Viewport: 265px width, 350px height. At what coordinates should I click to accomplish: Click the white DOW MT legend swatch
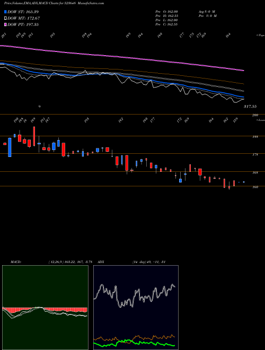pyautogui.click(x=5, y=18)
